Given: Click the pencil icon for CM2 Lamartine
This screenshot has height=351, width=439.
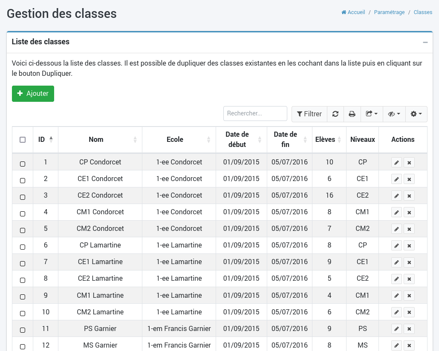Looking at the screenshot, I should [x=396, y=312].
